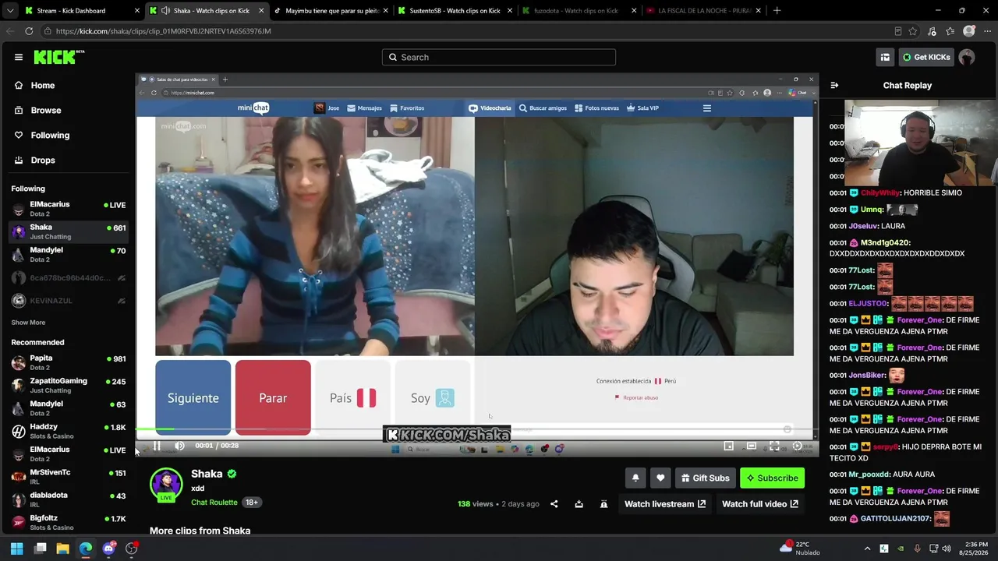
Task: Pause the clip playback
Action: [x=157, y=446]
